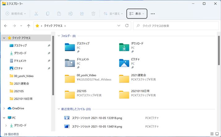Select ドキュメント in the navigation pane

pos(20,61)
